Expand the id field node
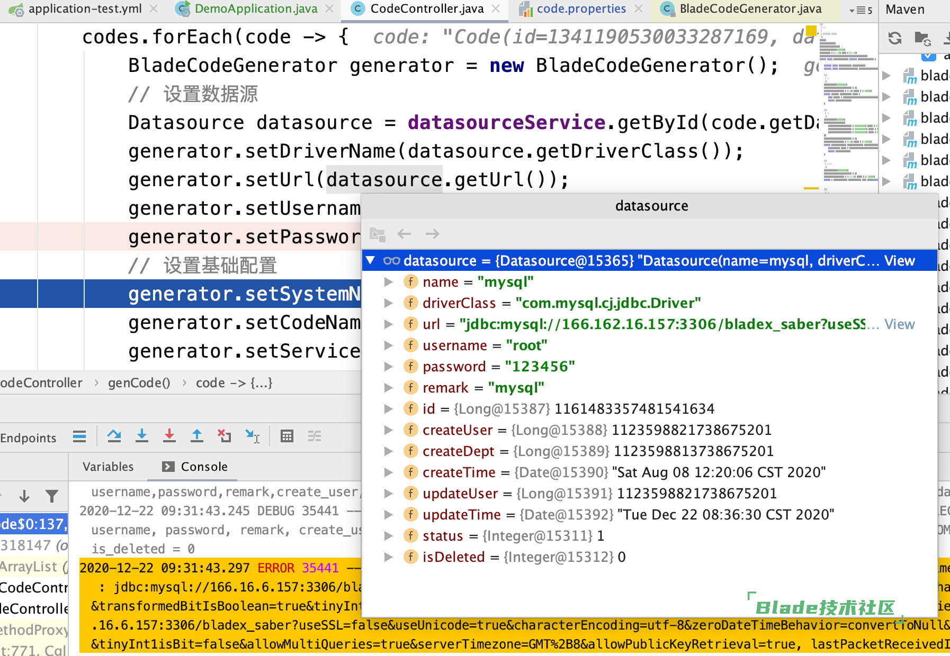Viewport: 950px width, 656px height. pos(389,409)
